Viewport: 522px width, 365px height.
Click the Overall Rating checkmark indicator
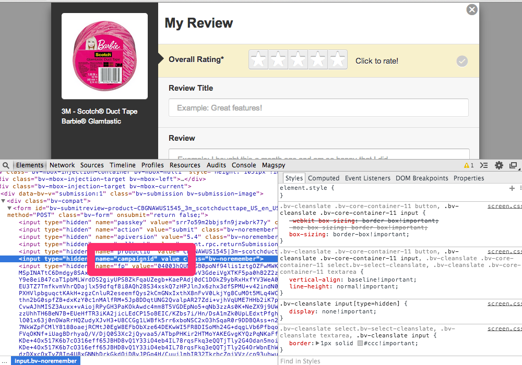462,61
